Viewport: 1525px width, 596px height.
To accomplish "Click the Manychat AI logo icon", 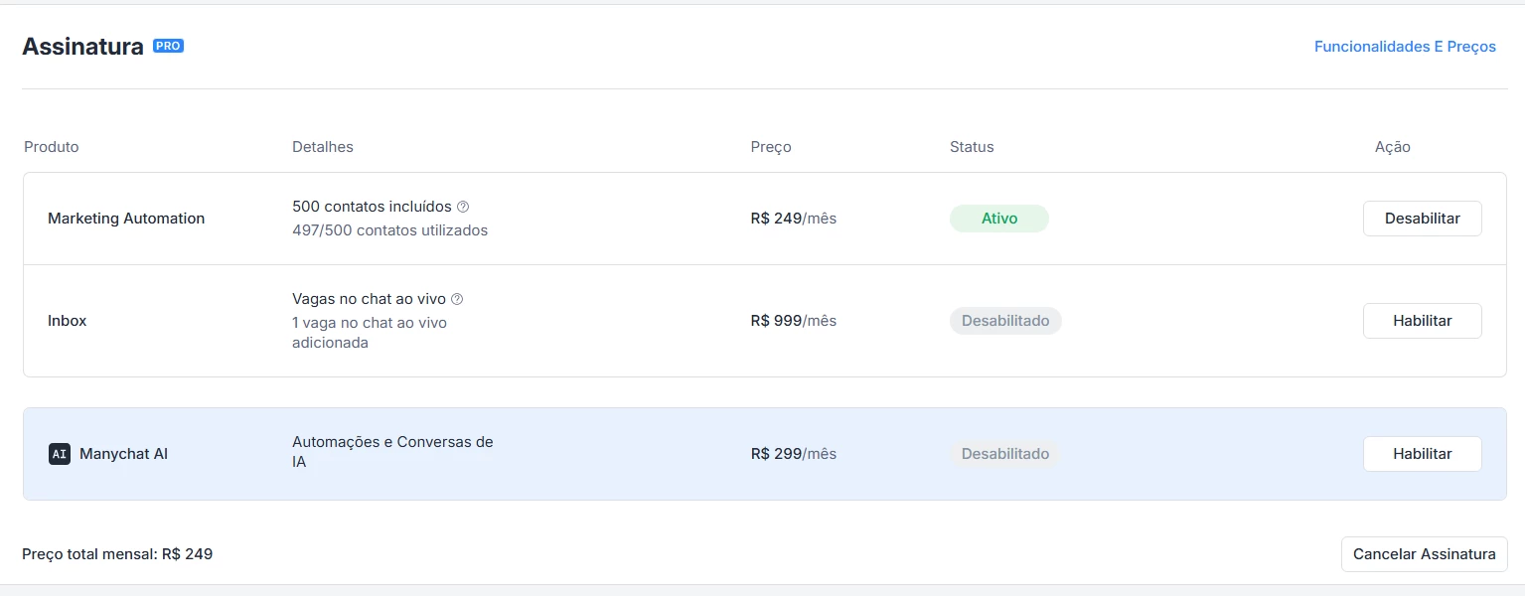I will (x=60, y=454).
